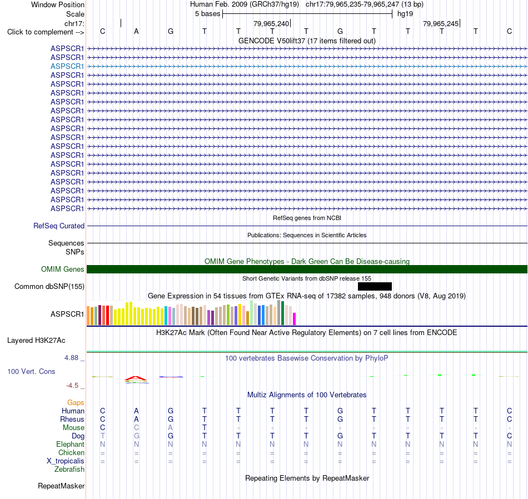Open the light-blue highlighted ASPSCR1 transcript label

tap(67, 66)
